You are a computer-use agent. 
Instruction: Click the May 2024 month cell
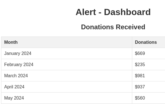click(x=67, y=98)
